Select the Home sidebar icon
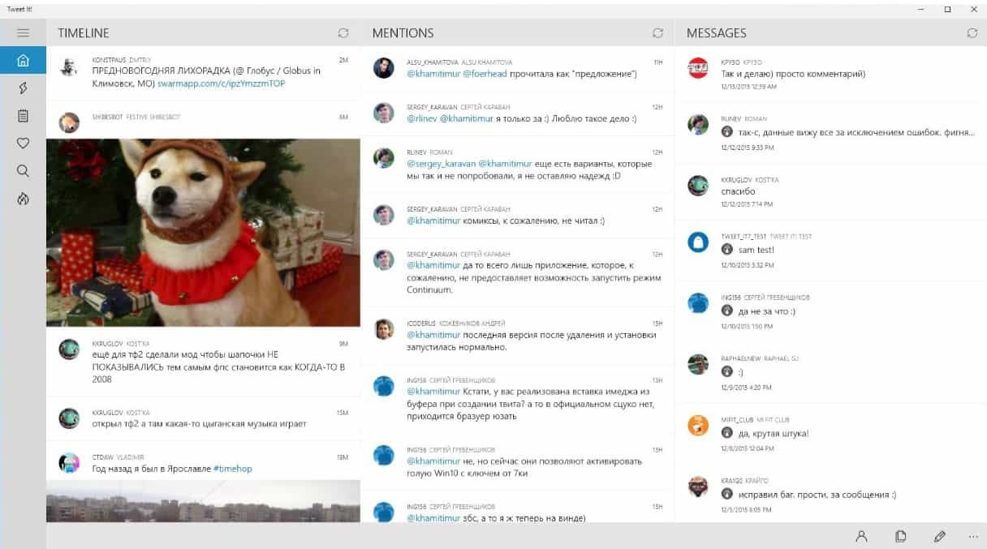Screen dimensions: 987x549 (x=23, y=60)
